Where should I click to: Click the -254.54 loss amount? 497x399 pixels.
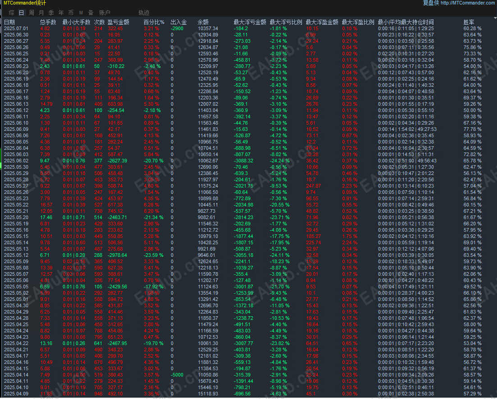[x=116, y=110]
